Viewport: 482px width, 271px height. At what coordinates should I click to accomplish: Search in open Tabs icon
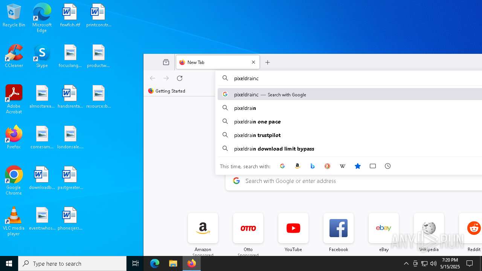point(373,166)
